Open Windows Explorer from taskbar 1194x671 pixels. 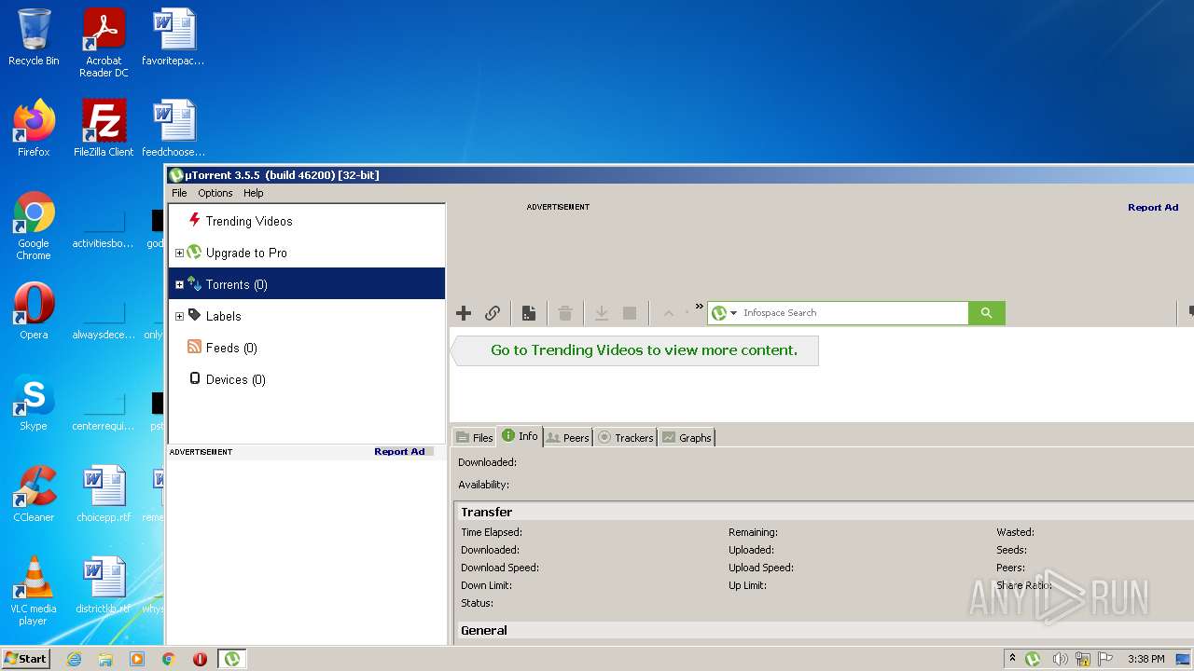(x=105, y=659)
